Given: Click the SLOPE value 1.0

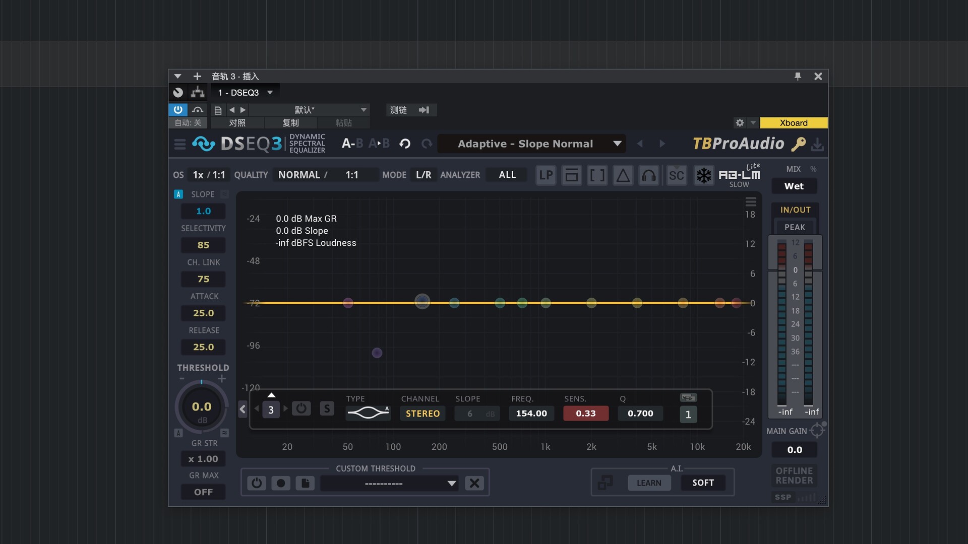Looking at the screenshot, I should click(203, 212).
